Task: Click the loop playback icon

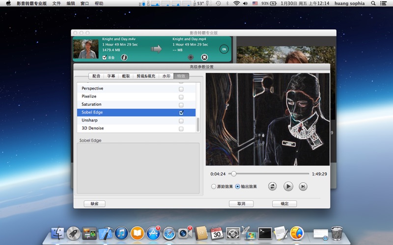Action: 272,186
